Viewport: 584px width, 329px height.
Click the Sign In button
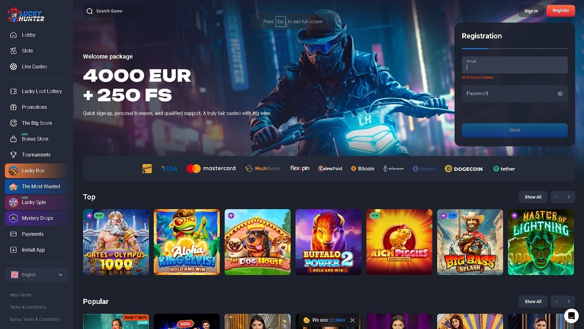[x=531, y=11]
